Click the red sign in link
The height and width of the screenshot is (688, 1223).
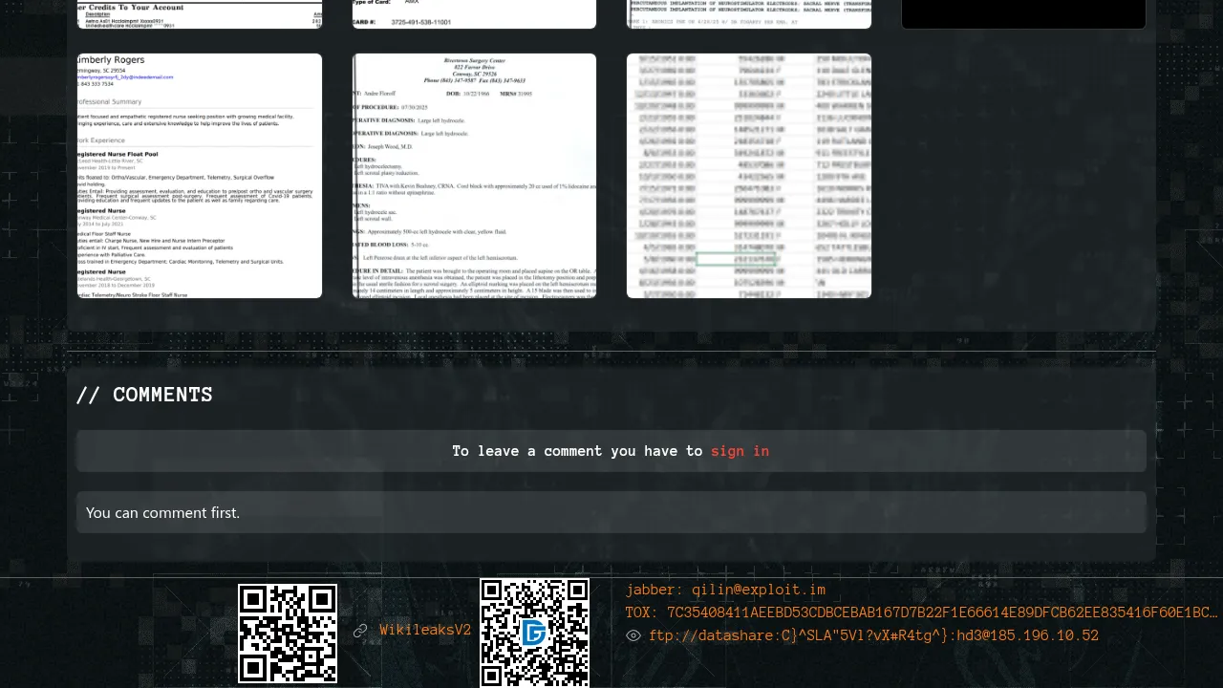pos(740,451)
